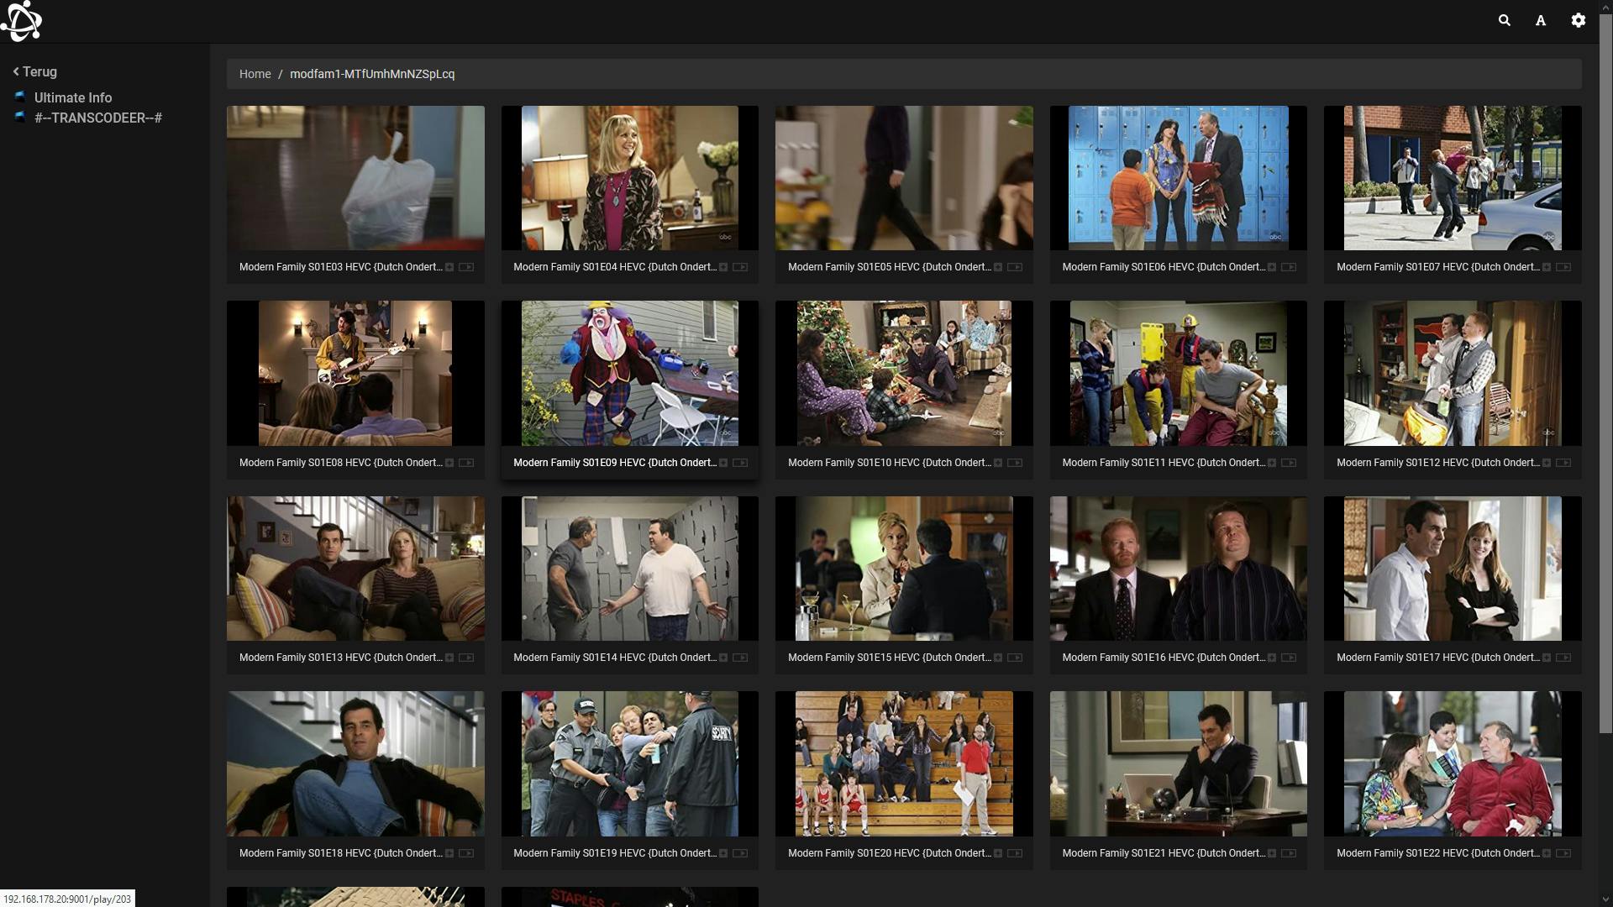Open the settings gear icon

pyautogui.click(x=1578, y=20)
